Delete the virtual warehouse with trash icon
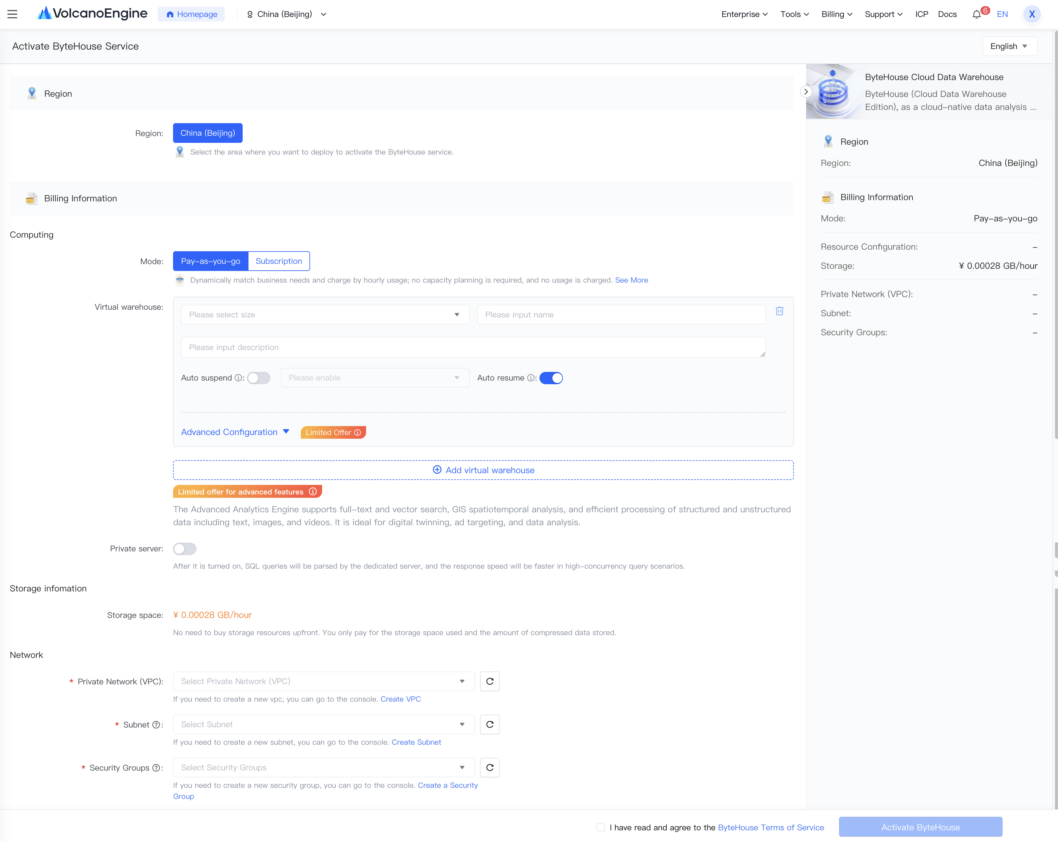The image size is (1058, 842). coord(779,311)
